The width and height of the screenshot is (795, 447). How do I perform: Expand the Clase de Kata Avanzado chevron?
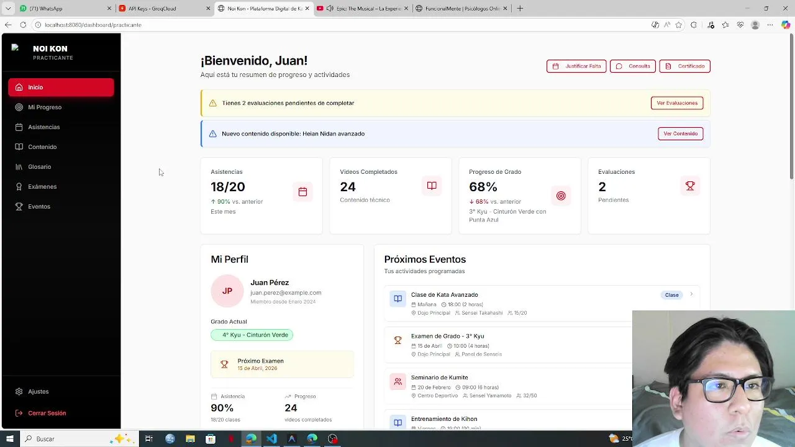click(691, 295)
